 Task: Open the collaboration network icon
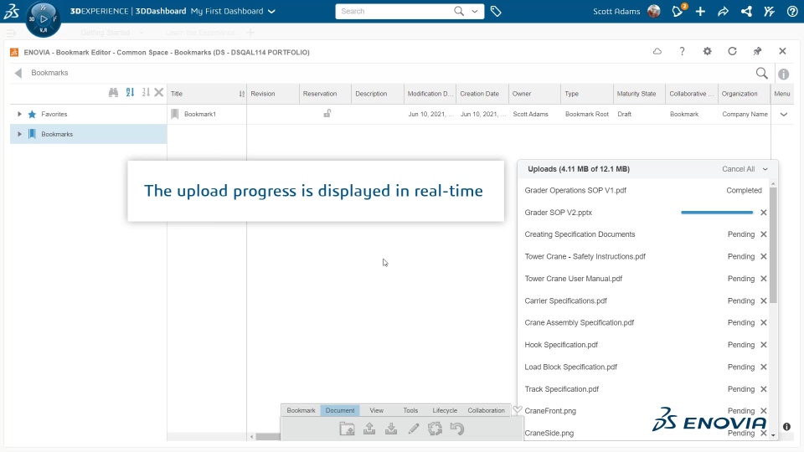tap(746, 11)
